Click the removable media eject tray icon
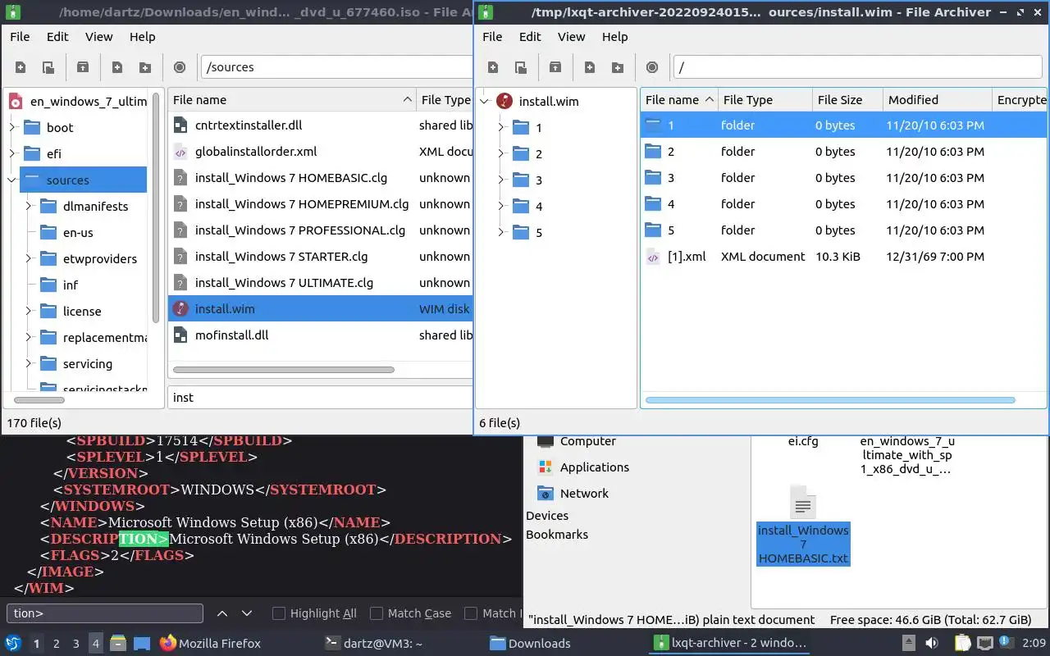Viewport: 1050px width, 656px height. [x=909, y=643]
